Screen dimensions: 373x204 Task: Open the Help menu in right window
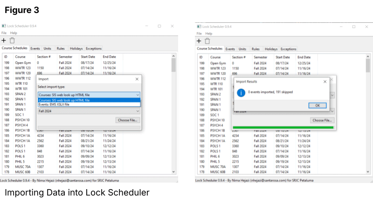(x=209, y=33)
